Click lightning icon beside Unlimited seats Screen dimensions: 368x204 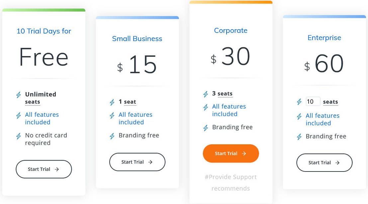19,95
